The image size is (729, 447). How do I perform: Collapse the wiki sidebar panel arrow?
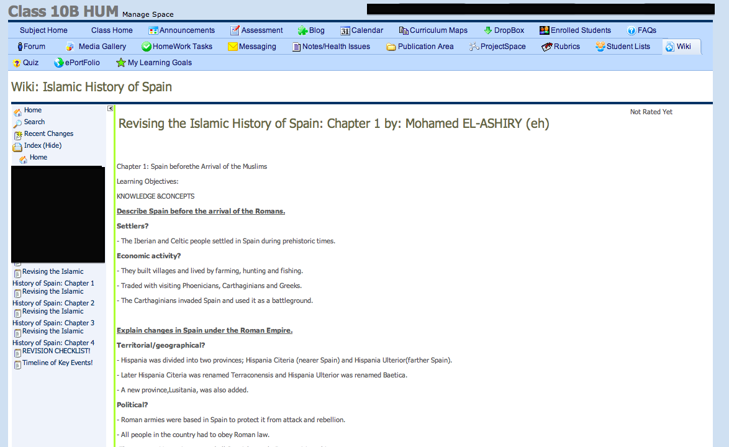(x=110, y=109)
